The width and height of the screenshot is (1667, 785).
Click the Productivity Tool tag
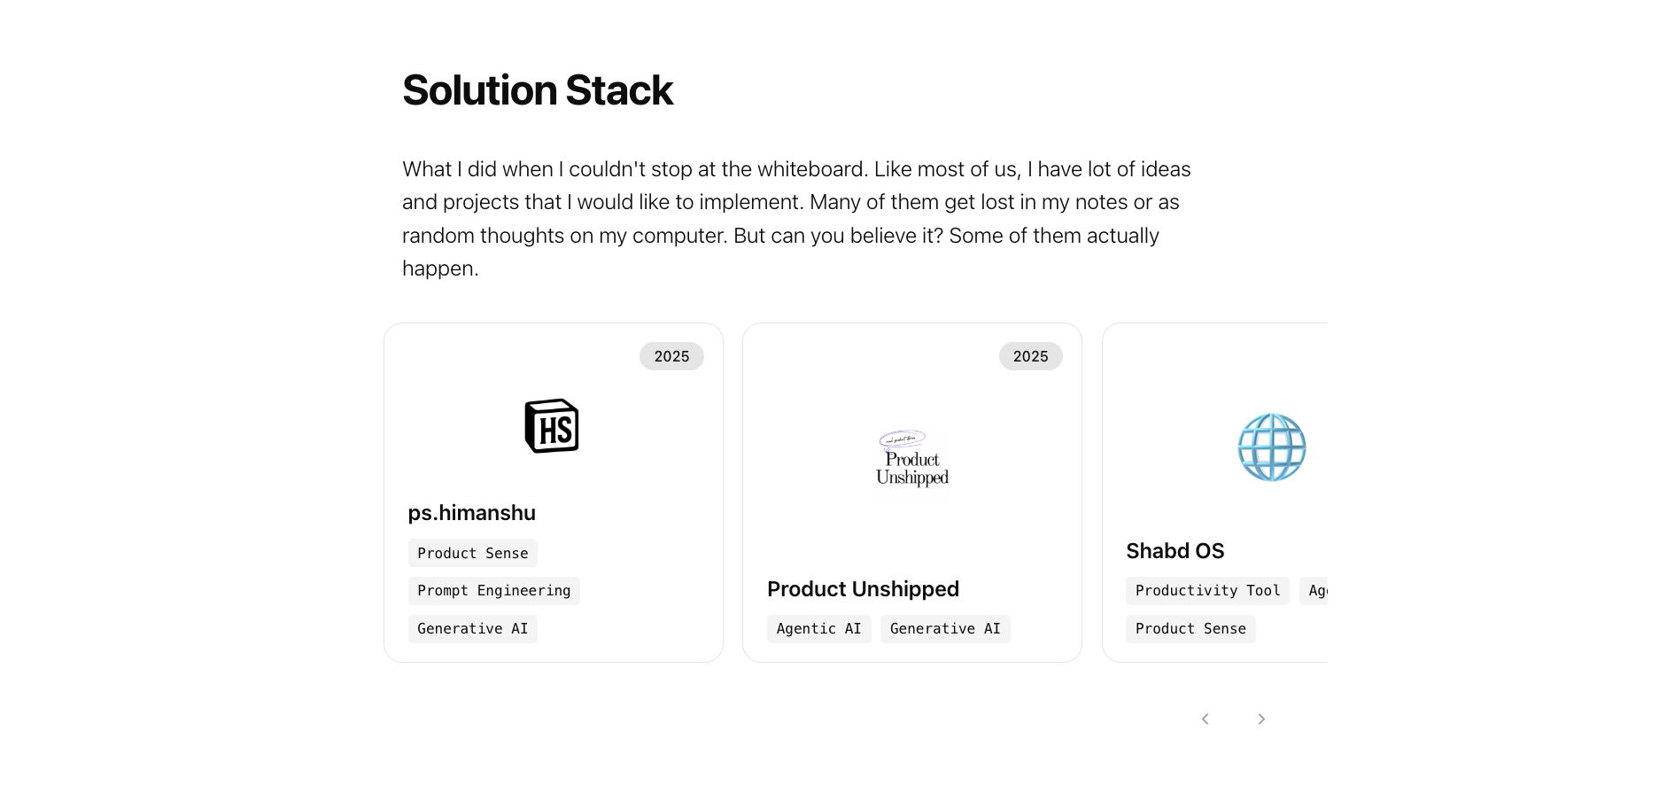(x=1207, y=591)
